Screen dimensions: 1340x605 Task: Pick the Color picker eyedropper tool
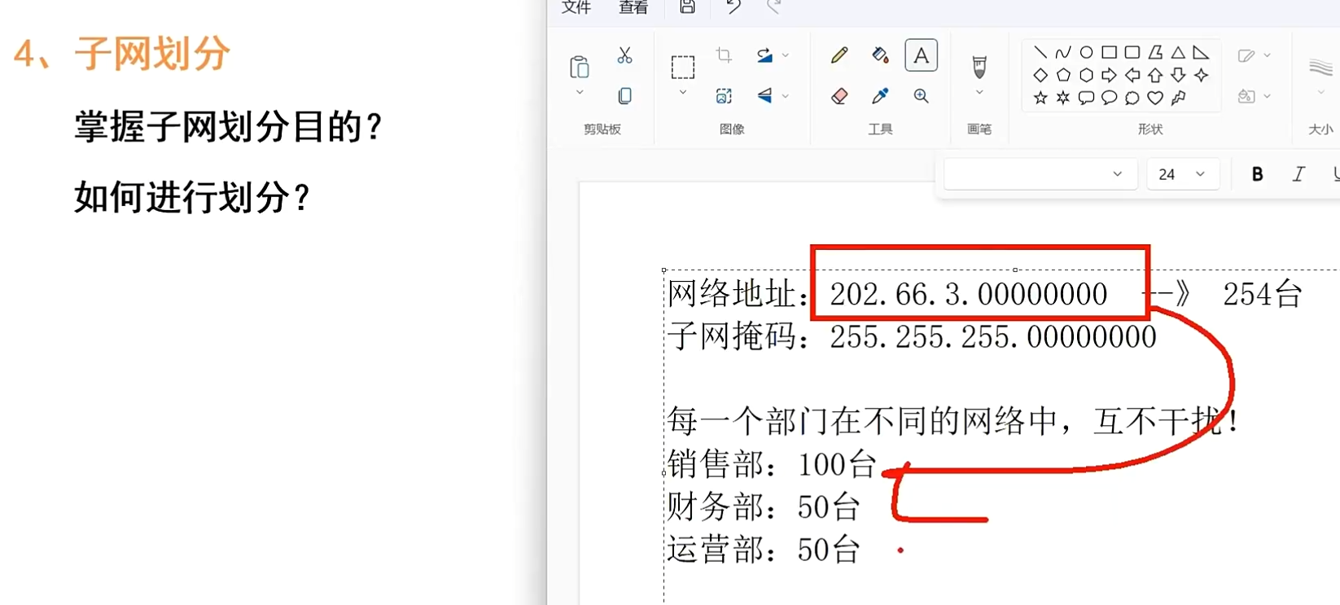click(x=880, y=96)
